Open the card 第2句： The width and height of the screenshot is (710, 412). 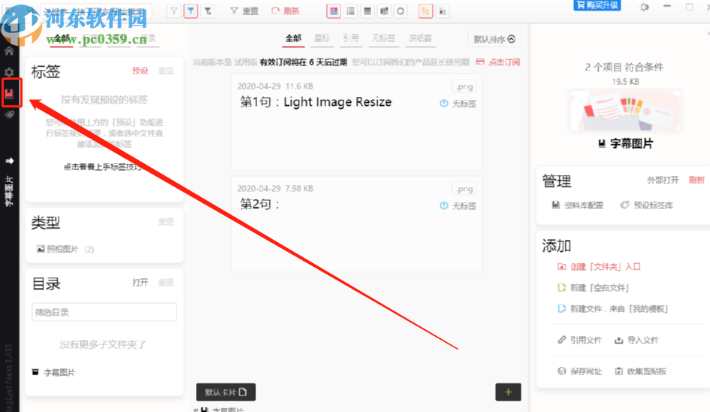[356, 224]
